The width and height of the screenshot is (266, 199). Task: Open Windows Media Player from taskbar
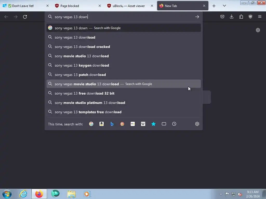click(x=88, y=194)
